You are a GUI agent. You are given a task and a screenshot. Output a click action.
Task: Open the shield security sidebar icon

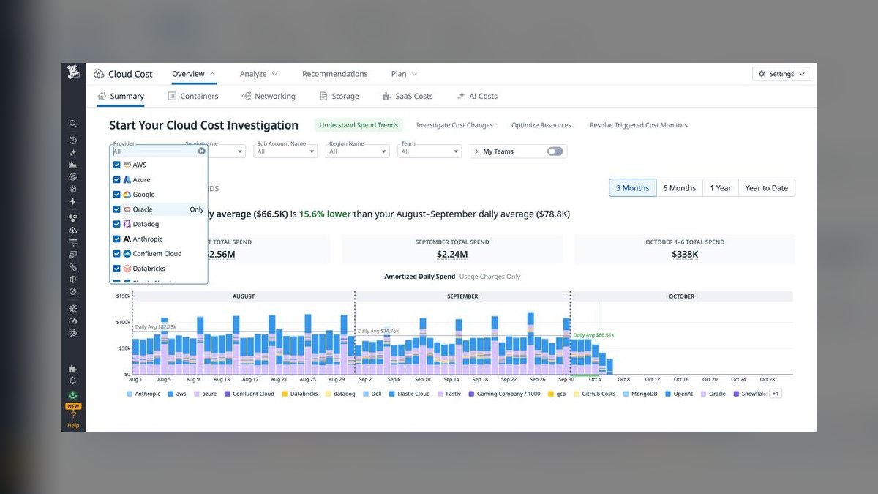pyautogui.click(x=73, y=279)
